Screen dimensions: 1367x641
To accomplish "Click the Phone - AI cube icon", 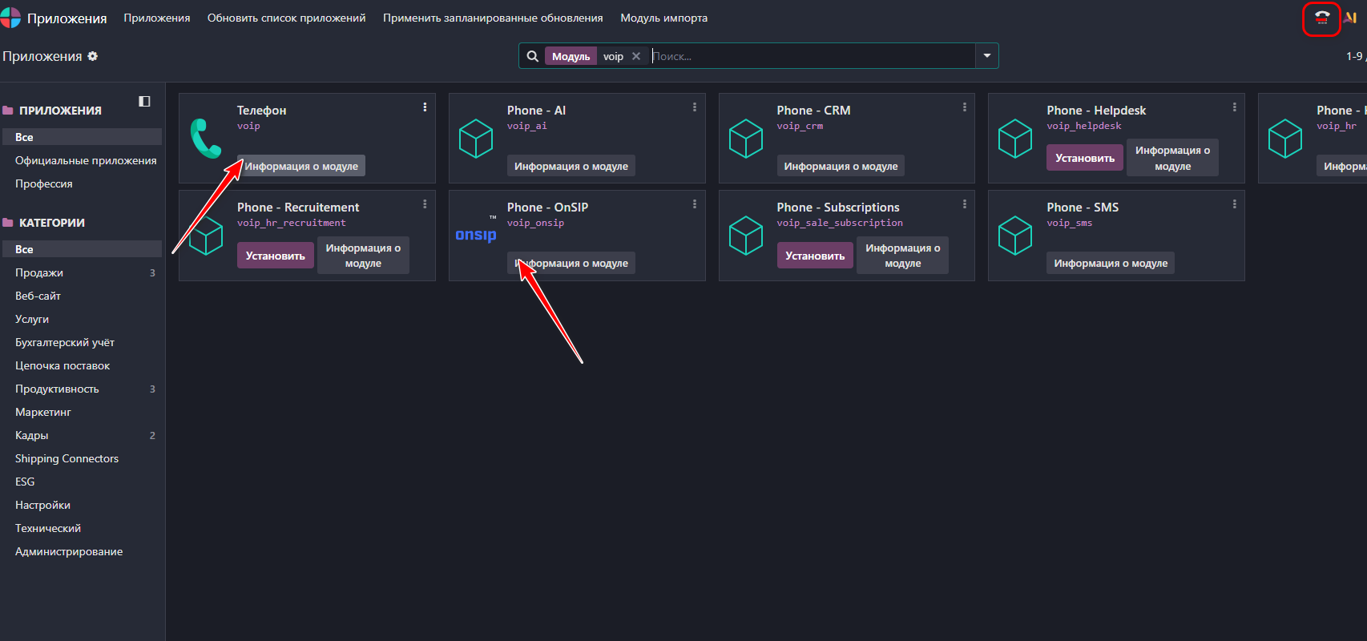I will point(476,139).
